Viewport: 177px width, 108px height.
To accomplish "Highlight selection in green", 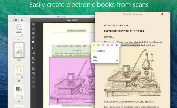I will (x=99, y=45).
